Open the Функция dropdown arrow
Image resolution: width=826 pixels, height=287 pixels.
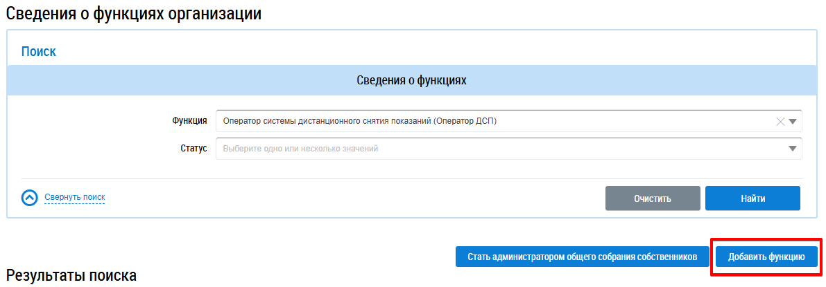[793, 121]
